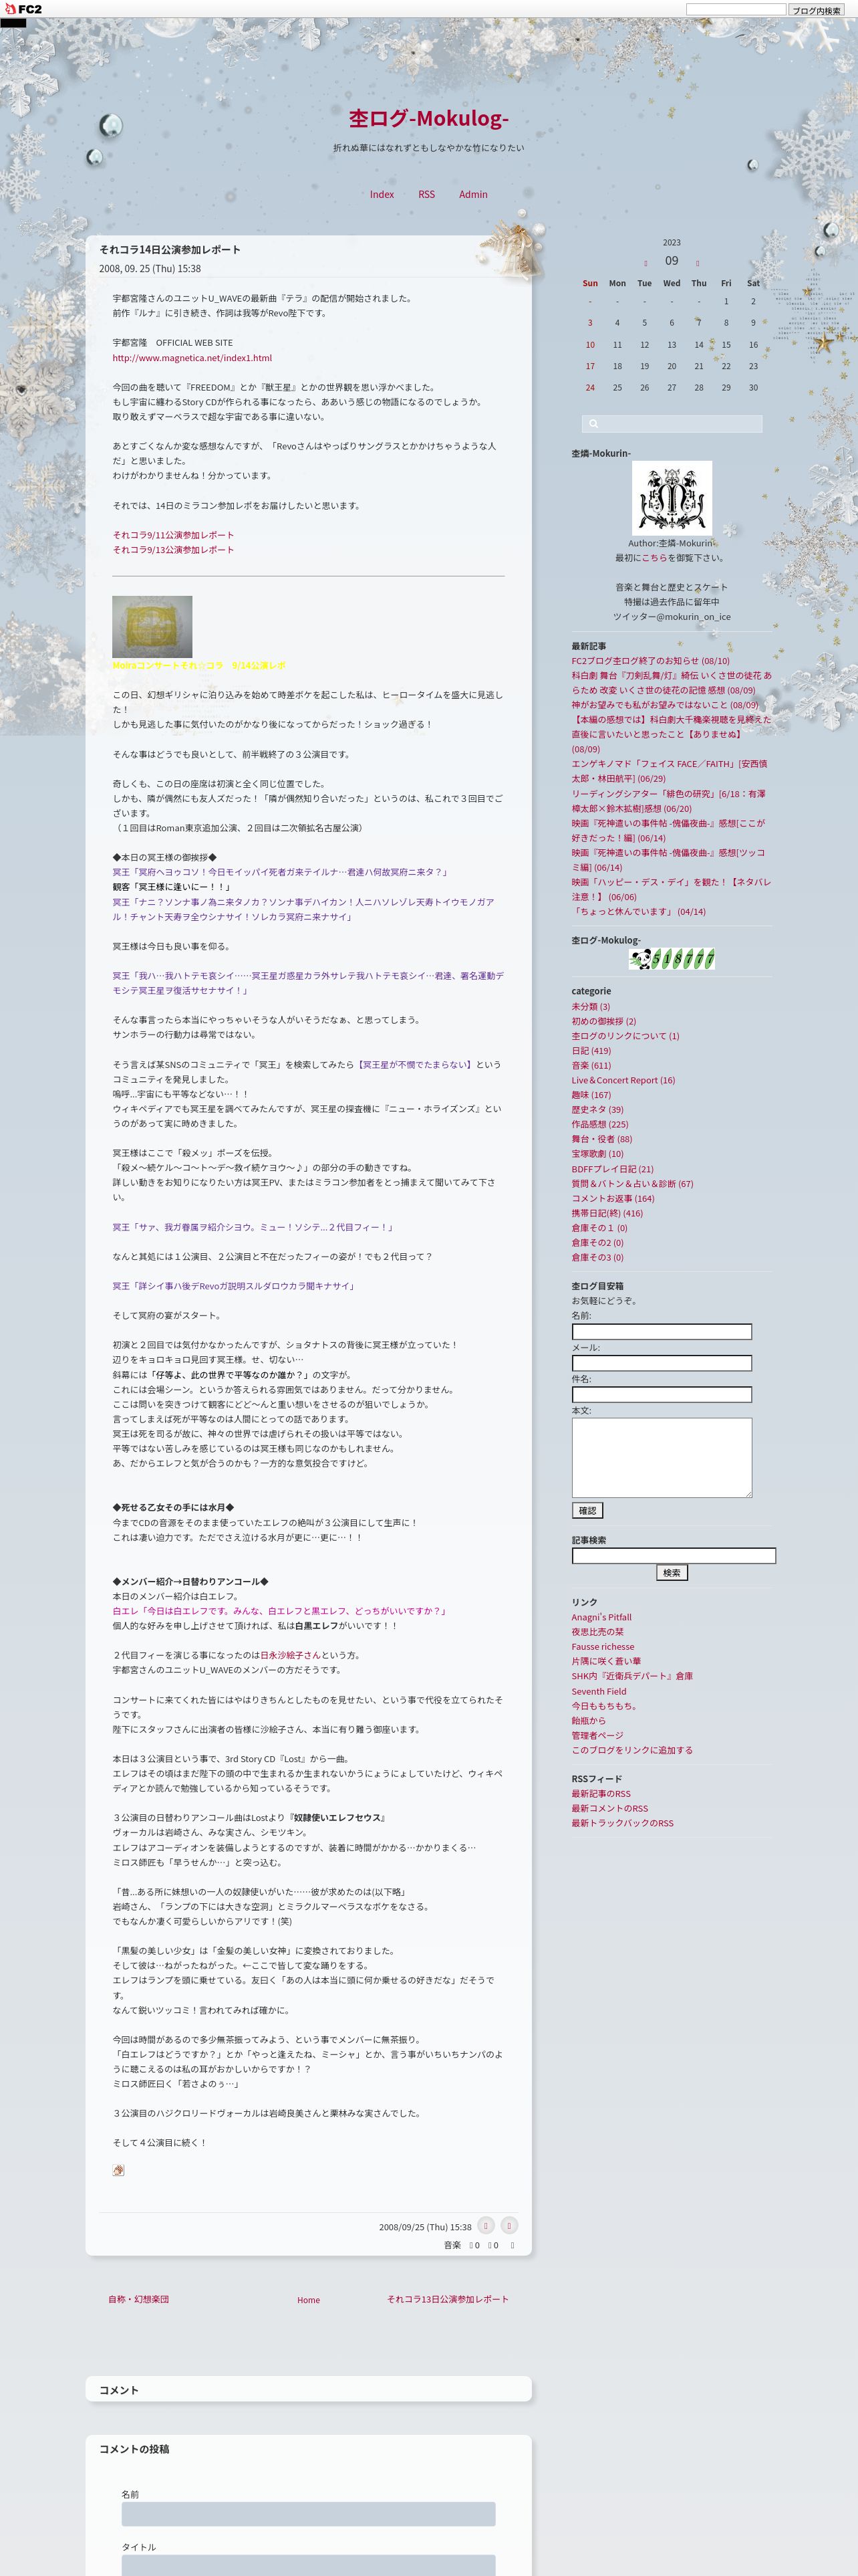
Task: Open エンゲキノマド「フェイス FACE／FAITH」 article
Action: point(669,771)
